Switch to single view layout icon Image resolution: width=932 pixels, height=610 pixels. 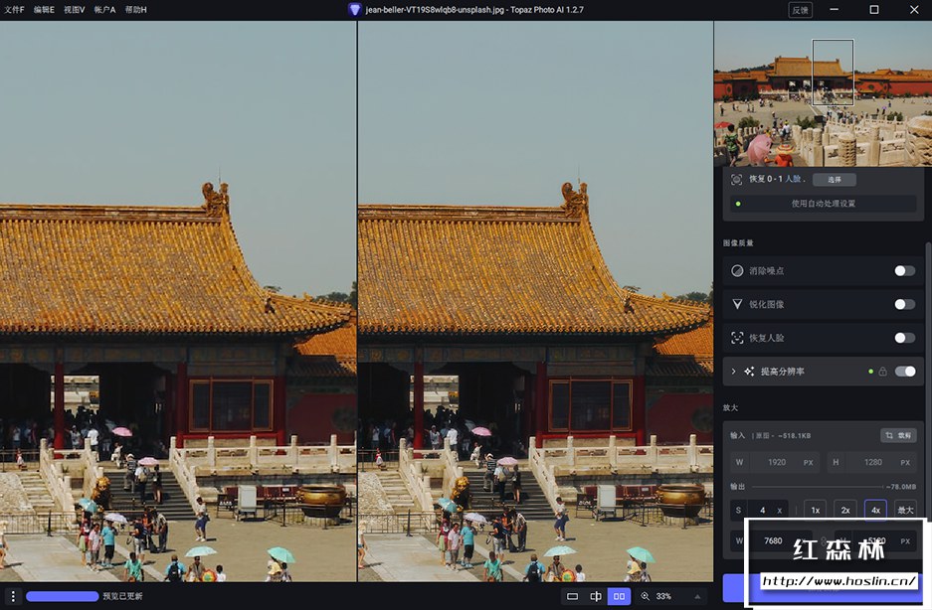pos(572,596)
